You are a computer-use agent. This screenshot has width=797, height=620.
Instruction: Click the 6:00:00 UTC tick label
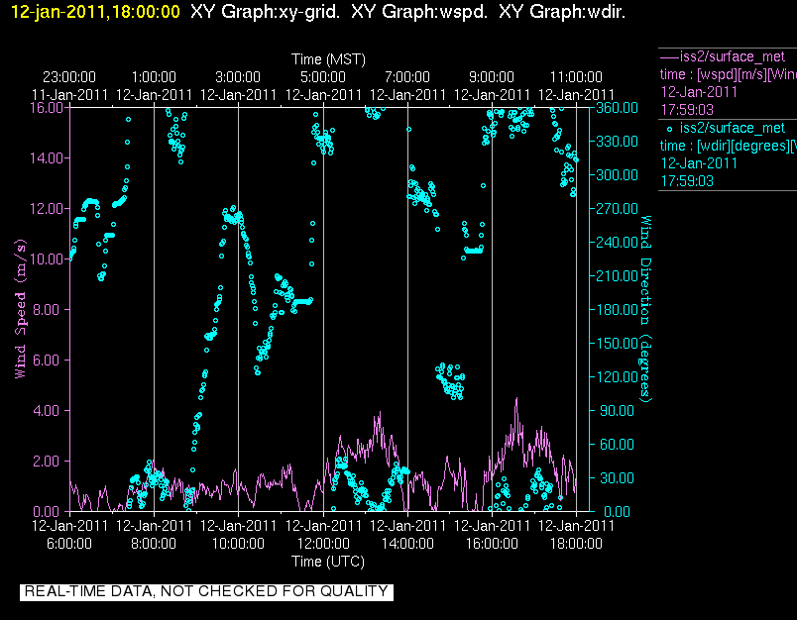tap(69, 544)
